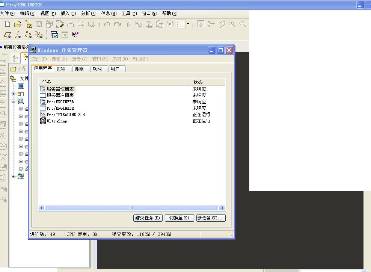Click the context help arrow-question icon
The height and width of the screenshot is (272, 371).
pos(75,35)
